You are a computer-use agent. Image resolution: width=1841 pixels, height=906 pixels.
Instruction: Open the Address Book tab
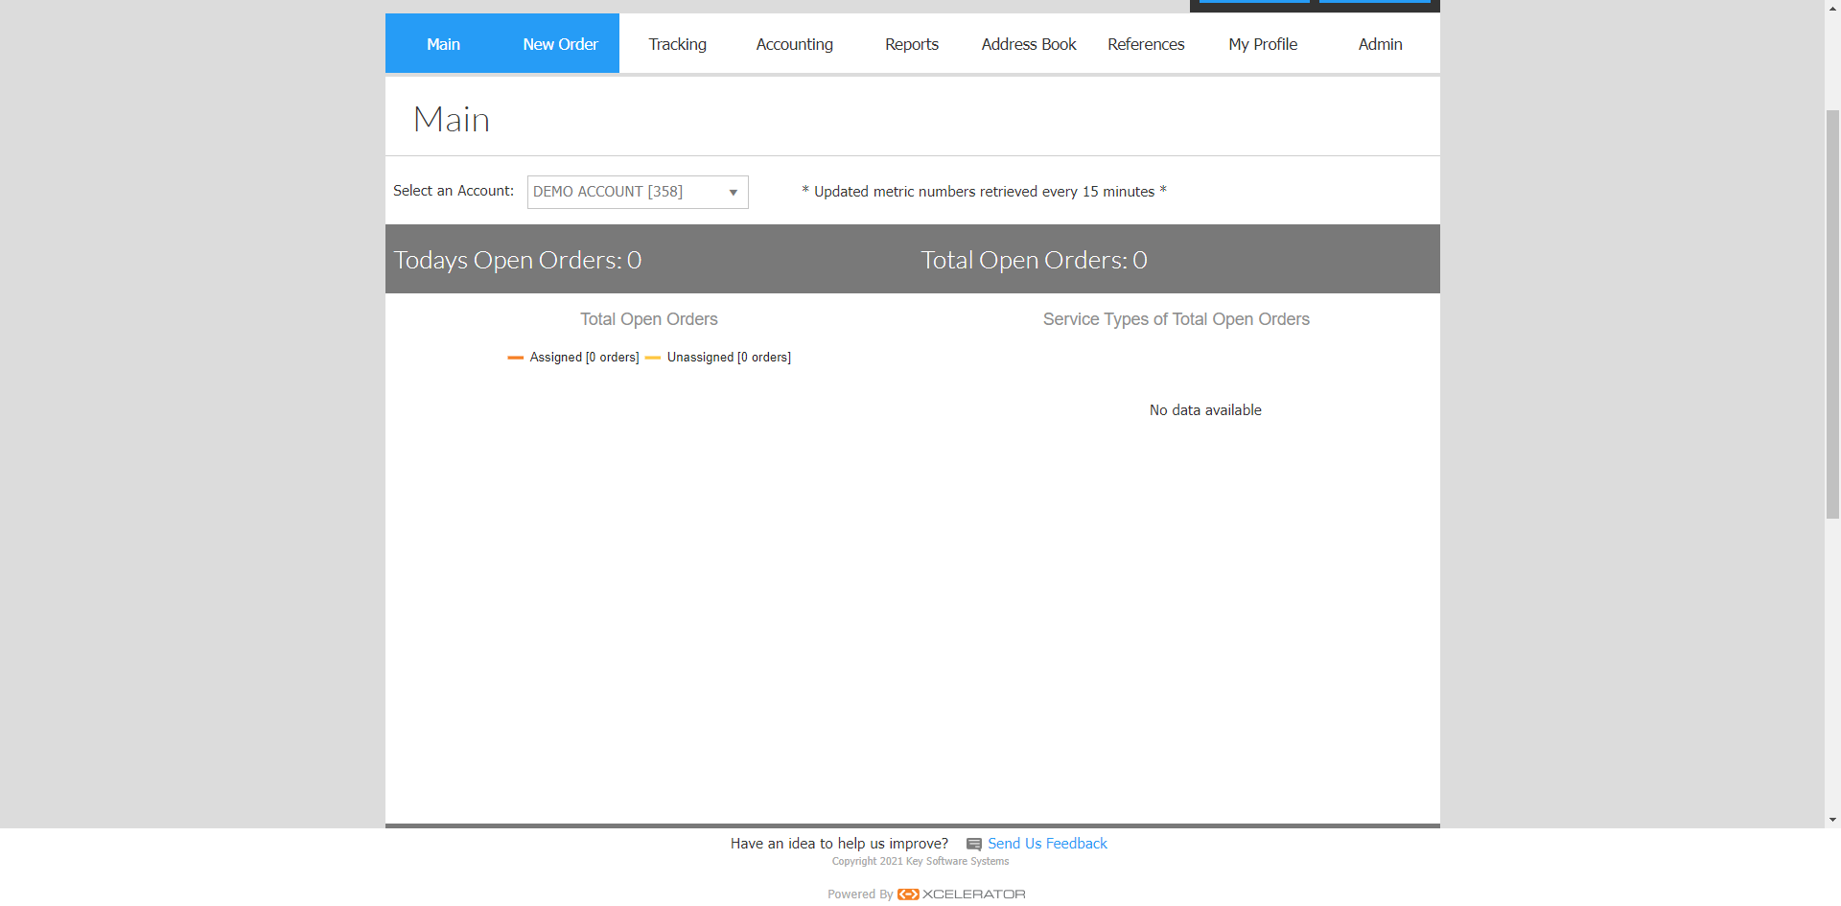[x=1028, y=43]
